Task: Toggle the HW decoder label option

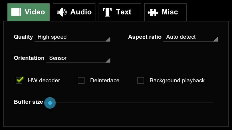Action: 44,80
